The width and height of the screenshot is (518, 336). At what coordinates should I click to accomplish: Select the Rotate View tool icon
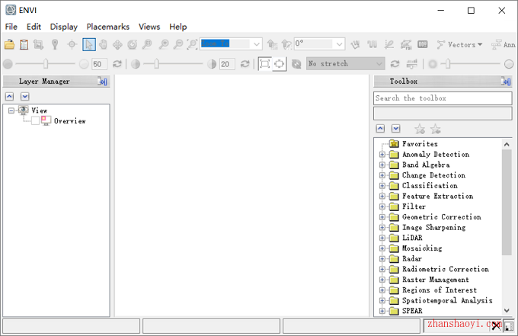[132, 44]
